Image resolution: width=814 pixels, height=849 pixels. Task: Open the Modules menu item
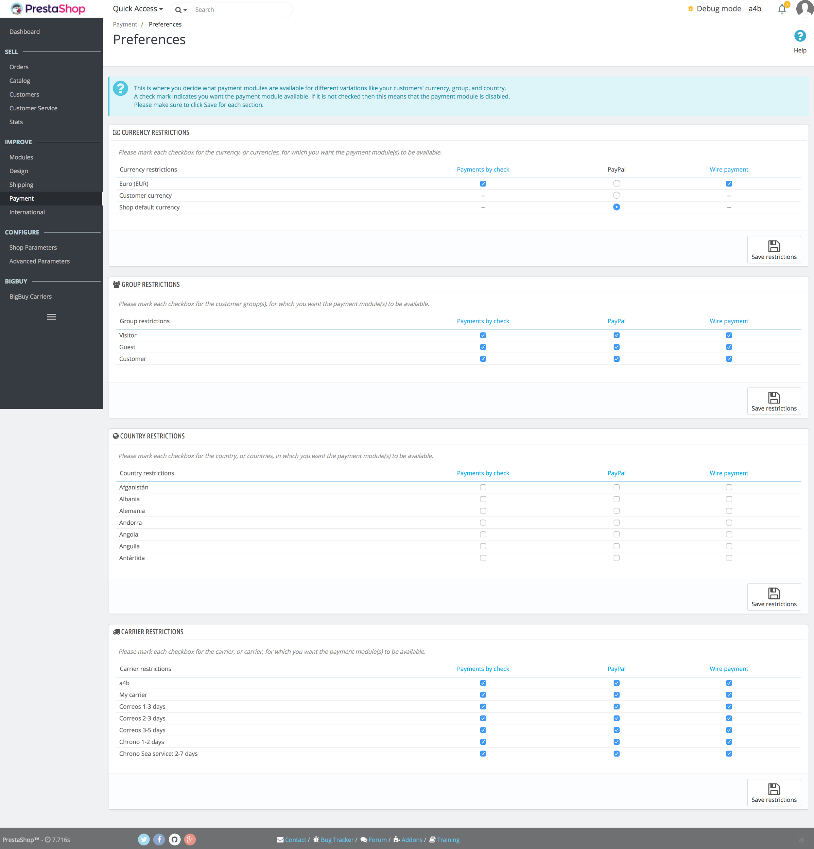(x=21, y=157)
